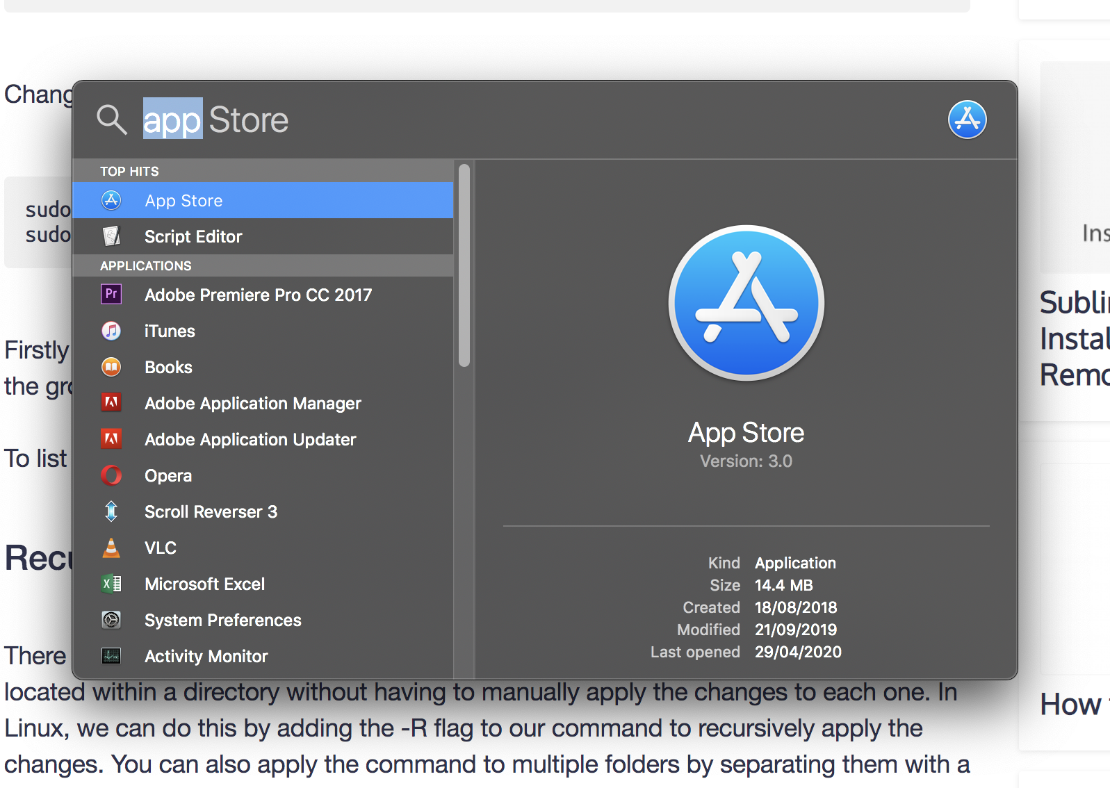Open the Opera result

[x=263, y=475]
